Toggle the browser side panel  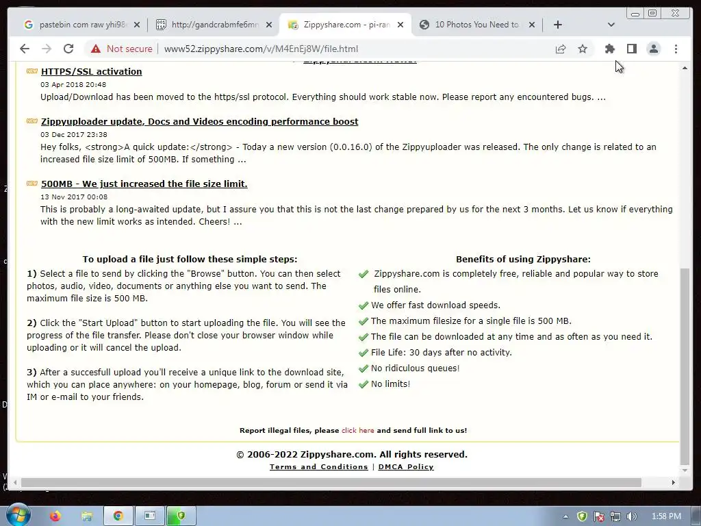click(x=632, y=49)
